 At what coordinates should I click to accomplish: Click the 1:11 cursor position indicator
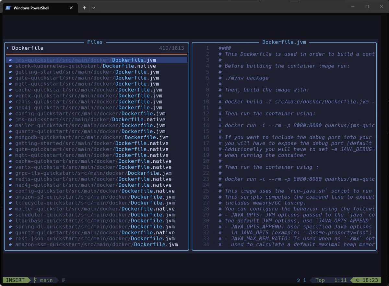(x=340, y=280)
